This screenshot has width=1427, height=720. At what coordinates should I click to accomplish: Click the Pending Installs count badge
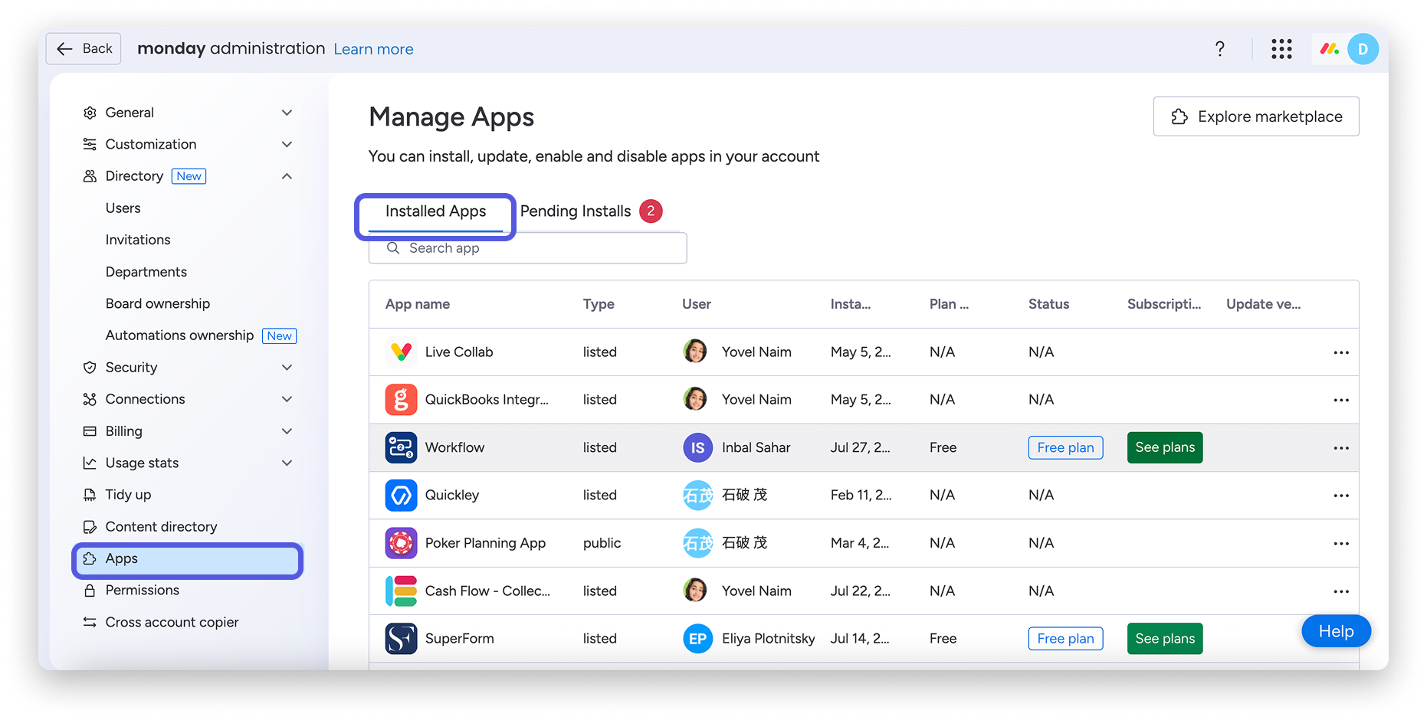point(651,211)
